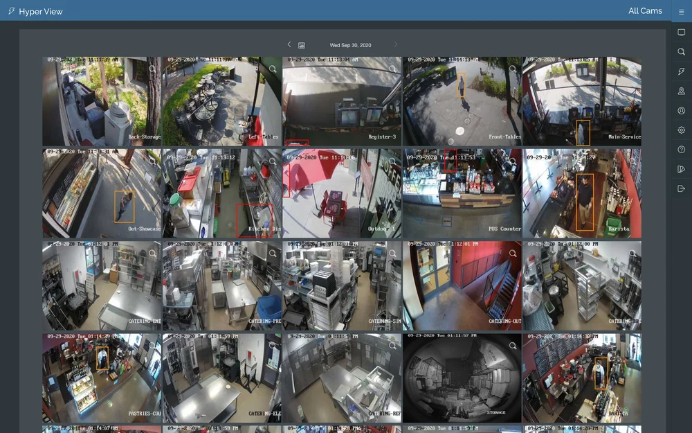Open the hamburger menu at top right
This screenshot has width=692, height=433.
680,11
